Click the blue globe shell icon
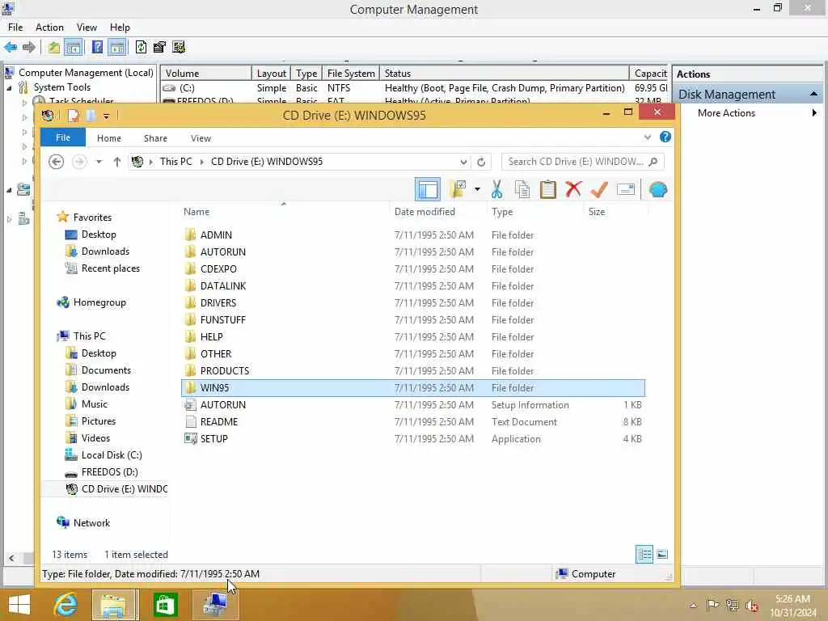 coord(657,189)
